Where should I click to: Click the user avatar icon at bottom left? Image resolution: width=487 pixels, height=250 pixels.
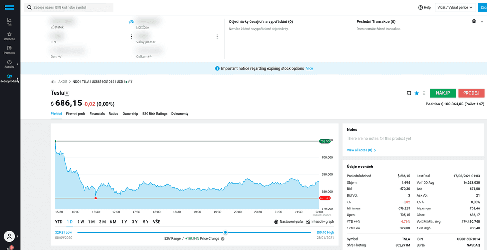[9, 236]
